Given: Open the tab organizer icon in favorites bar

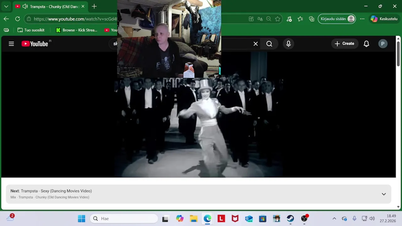Looking at the screenshot, I should point(6,30).
